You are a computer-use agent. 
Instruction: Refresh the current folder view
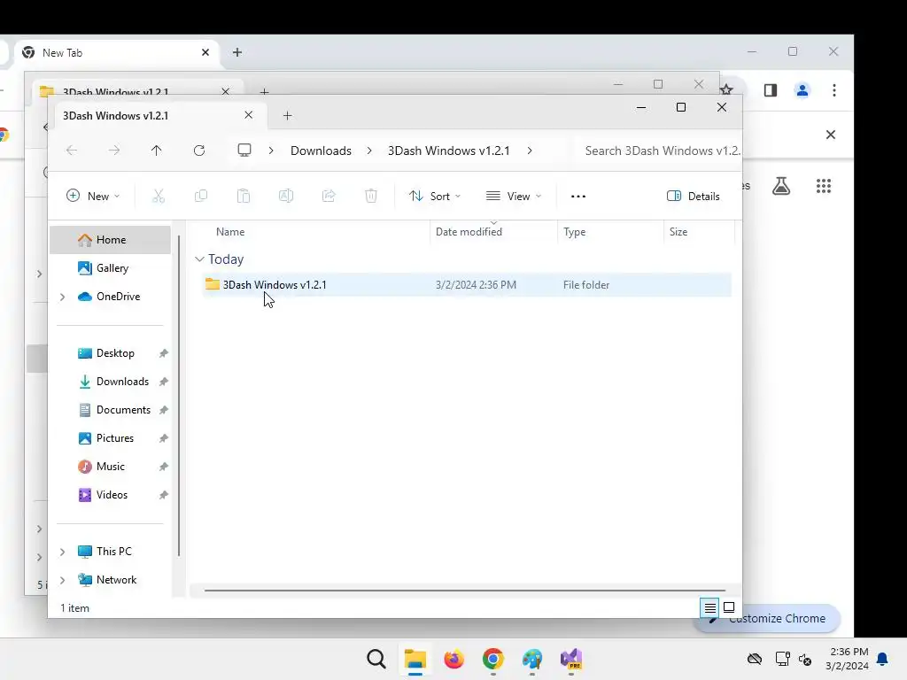(x=199, y=151)
